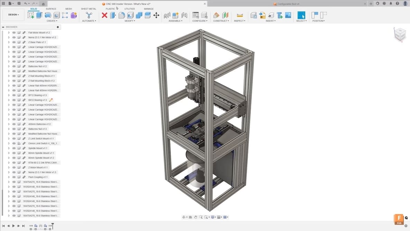The height and width of the screenshot is (231, 410).
Task: Open the notifications bell
Action: (391, 4)
